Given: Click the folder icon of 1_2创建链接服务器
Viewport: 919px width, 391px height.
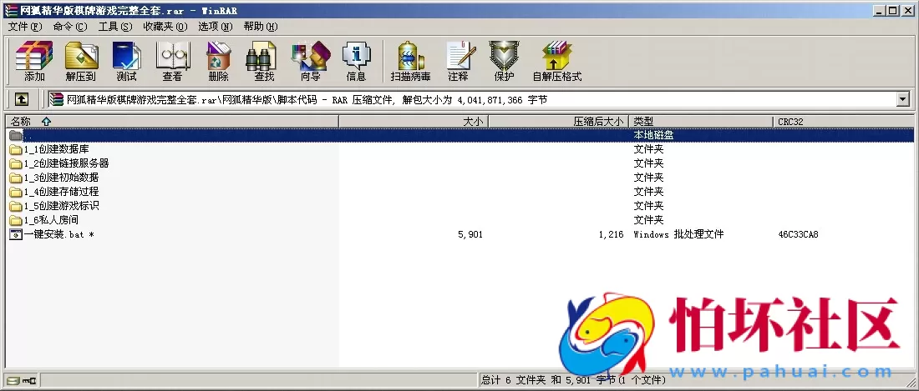Looking at the screenshot, I should pos(16,163).
